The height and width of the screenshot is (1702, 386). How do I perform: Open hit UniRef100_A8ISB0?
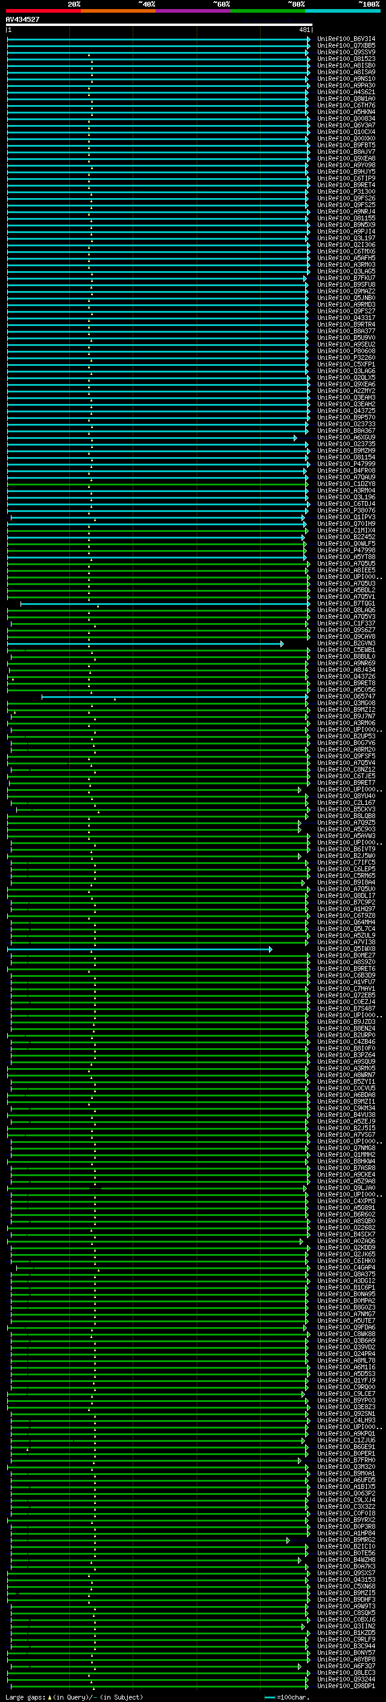[x=346, y=65]
